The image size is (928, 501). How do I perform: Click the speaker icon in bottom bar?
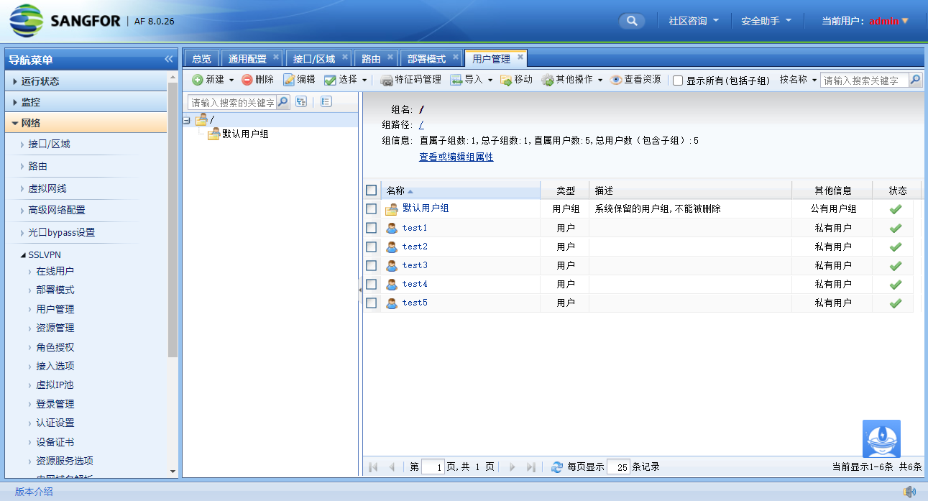tap(909, 492)
